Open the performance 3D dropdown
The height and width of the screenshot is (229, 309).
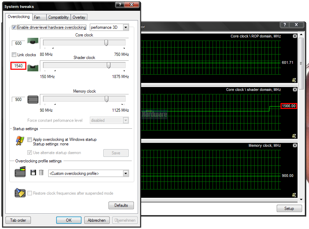109,27
